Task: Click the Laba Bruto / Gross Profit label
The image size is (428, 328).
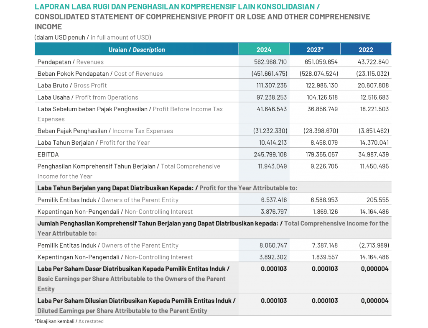Action: 72,85
